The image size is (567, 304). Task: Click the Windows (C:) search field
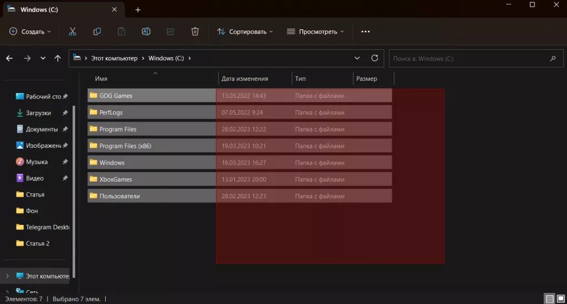(x=468, y=58)
